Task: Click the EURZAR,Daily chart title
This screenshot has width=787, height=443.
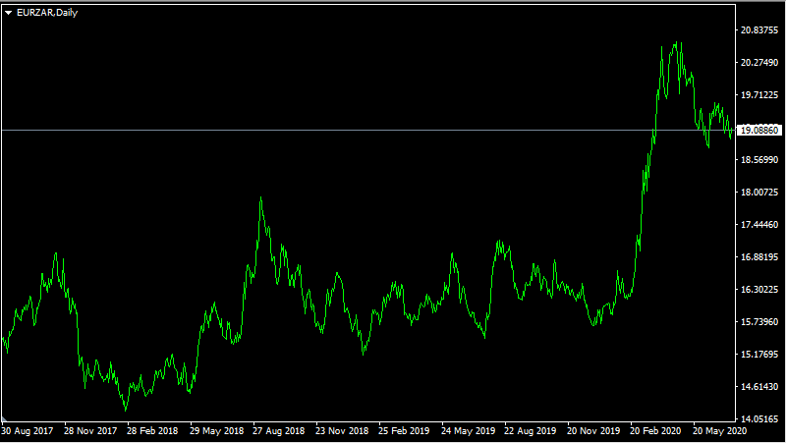Action: point(47,13)
